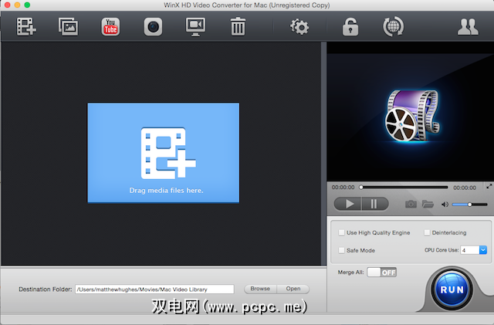Click the Destination Folder path field
The width and height of the screenshot is (494, 325).
coord(154,289)
